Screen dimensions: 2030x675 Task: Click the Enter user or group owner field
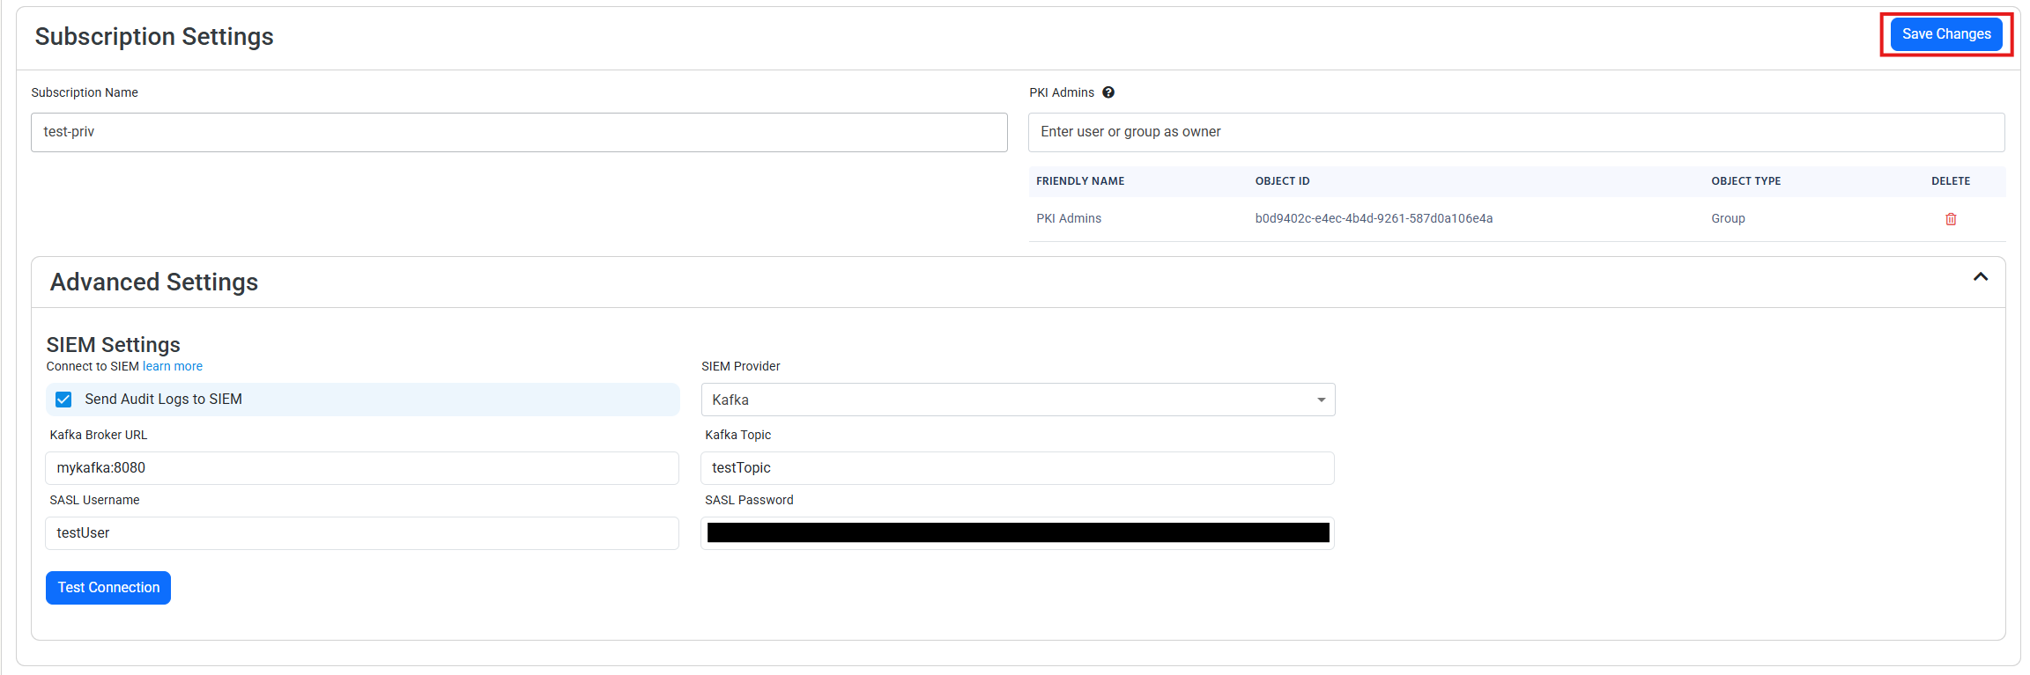tap(1516, 132)
